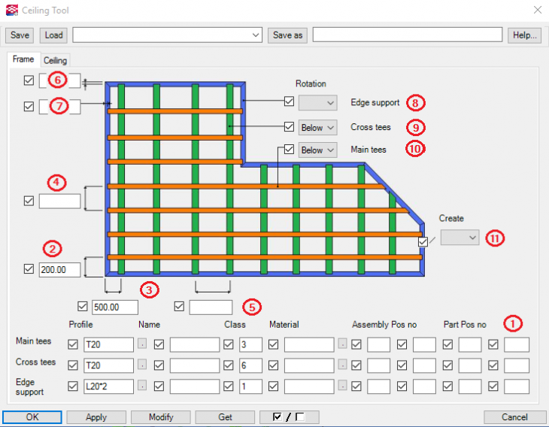Image resolution: width=549 pixels, height=427 pixels.
Task: Open the material selector for Edge support
Action: tap(343, 386)
